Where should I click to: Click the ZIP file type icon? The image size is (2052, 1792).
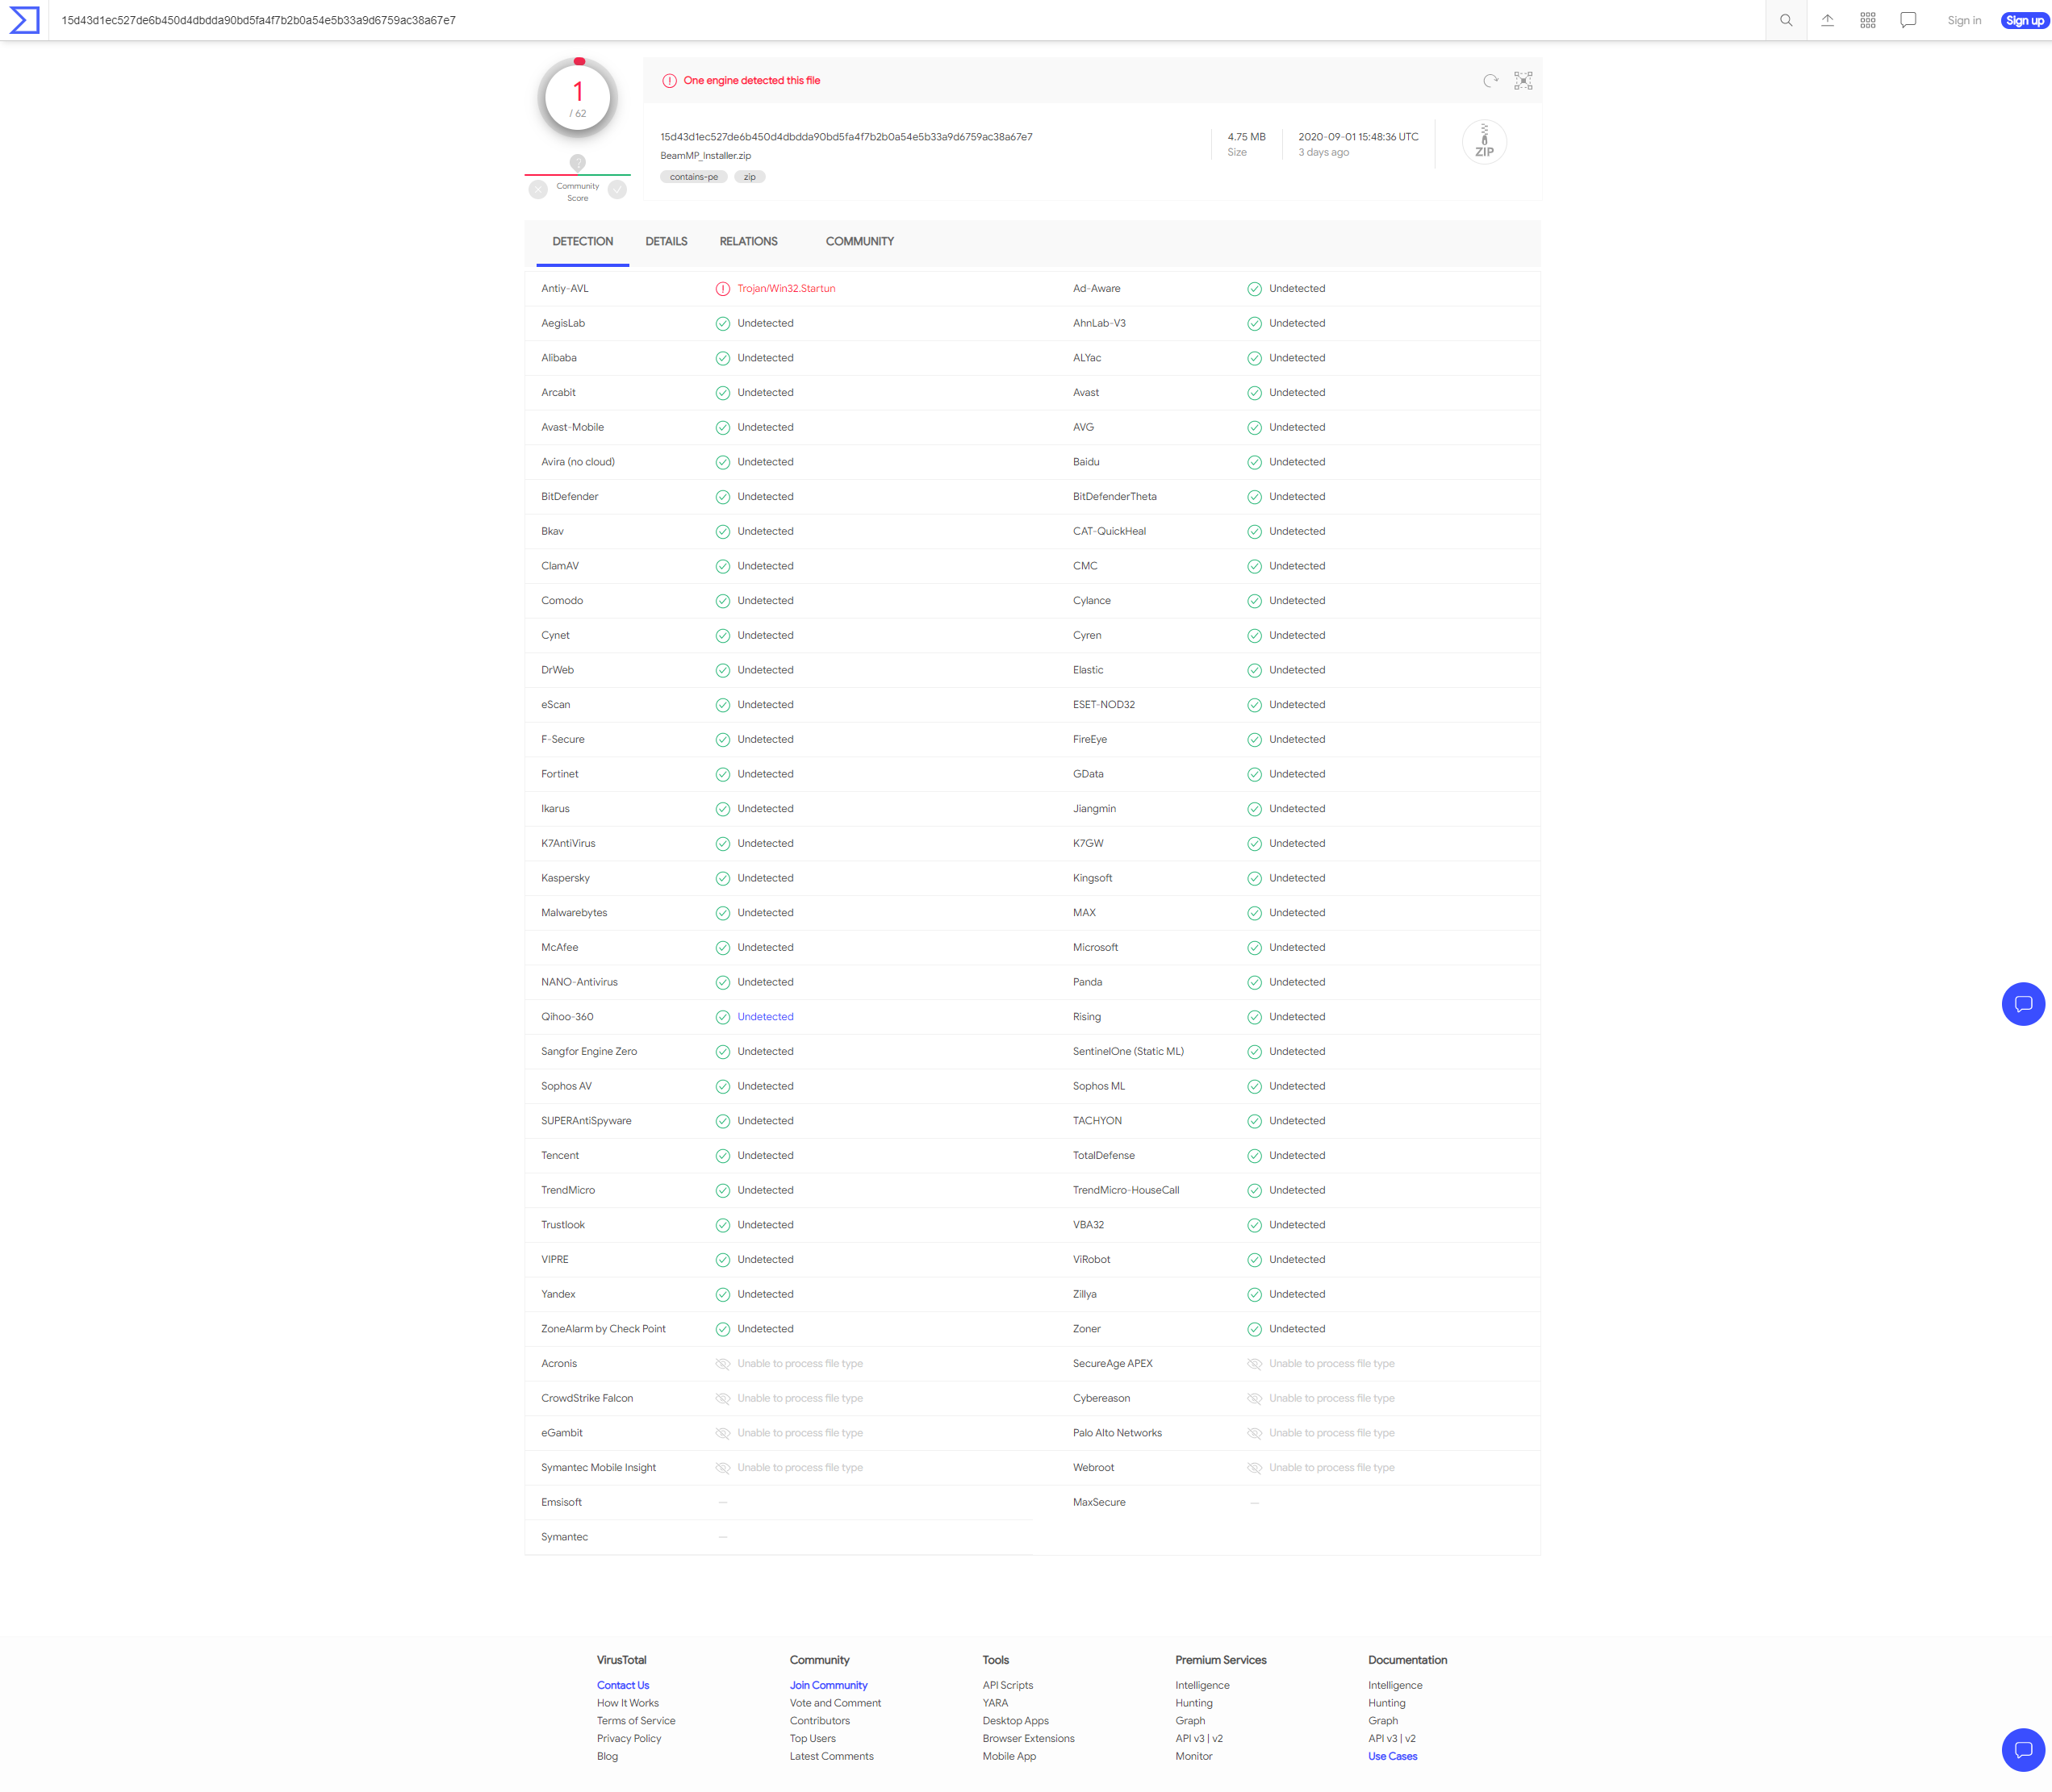pos(1484,142)
